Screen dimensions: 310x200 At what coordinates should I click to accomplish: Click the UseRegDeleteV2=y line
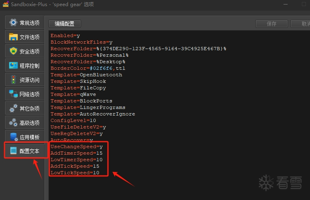(x=77, y=133)
